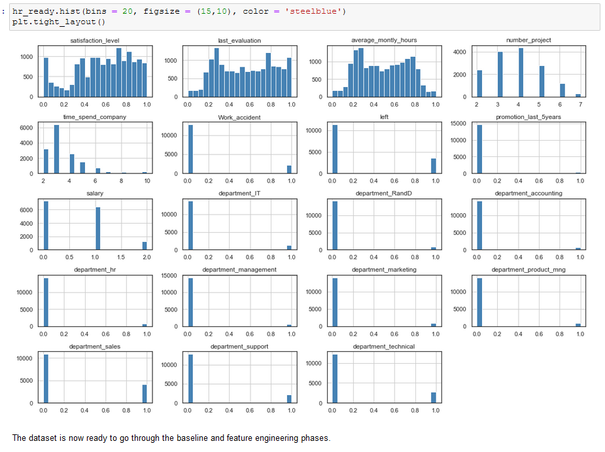Click the 'department_marketing' plot title
This screenshot has width=605, height=452.
tap(384, 269)
